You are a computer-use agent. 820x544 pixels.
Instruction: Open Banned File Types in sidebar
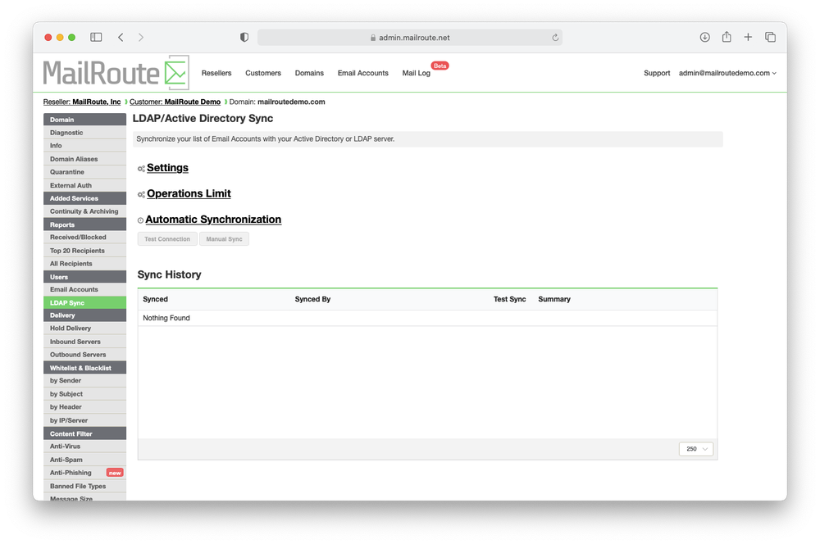pyautogui.click(x=84, y=487)
